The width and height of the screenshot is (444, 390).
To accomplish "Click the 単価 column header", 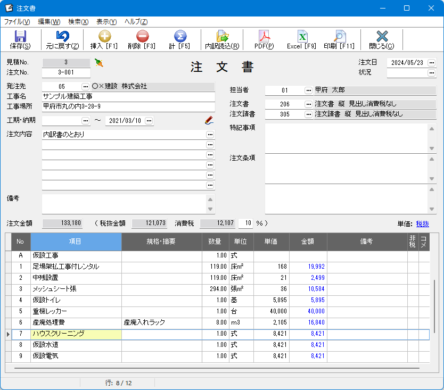I will click(272, 242).
